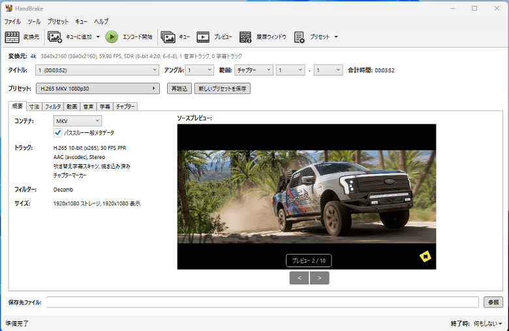Switch to the 字幕 tab
The width and height of the screenshot is (509, 331).
[x=105, y=107]
